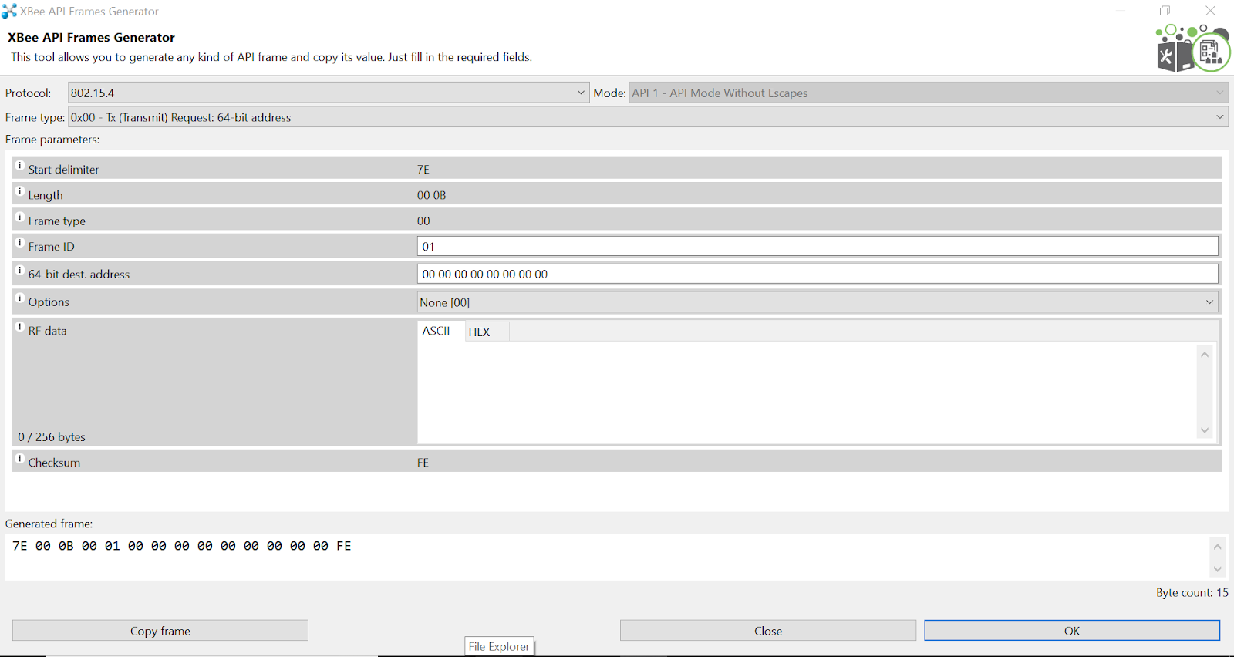1234x657 pixels.
Task: Open the Options dropdown None [00]
Action: point(818,302)
